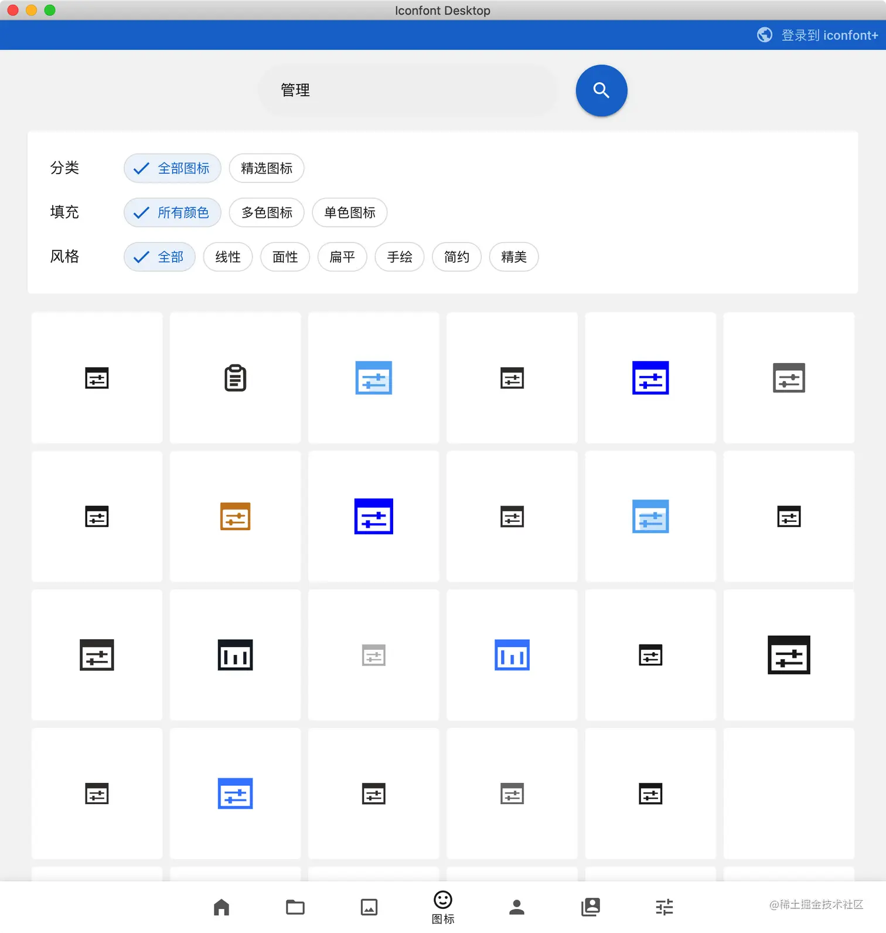This screenshot has width=886, height=933.
Task: Open the image tab in bottom bar
Action: 369,907
